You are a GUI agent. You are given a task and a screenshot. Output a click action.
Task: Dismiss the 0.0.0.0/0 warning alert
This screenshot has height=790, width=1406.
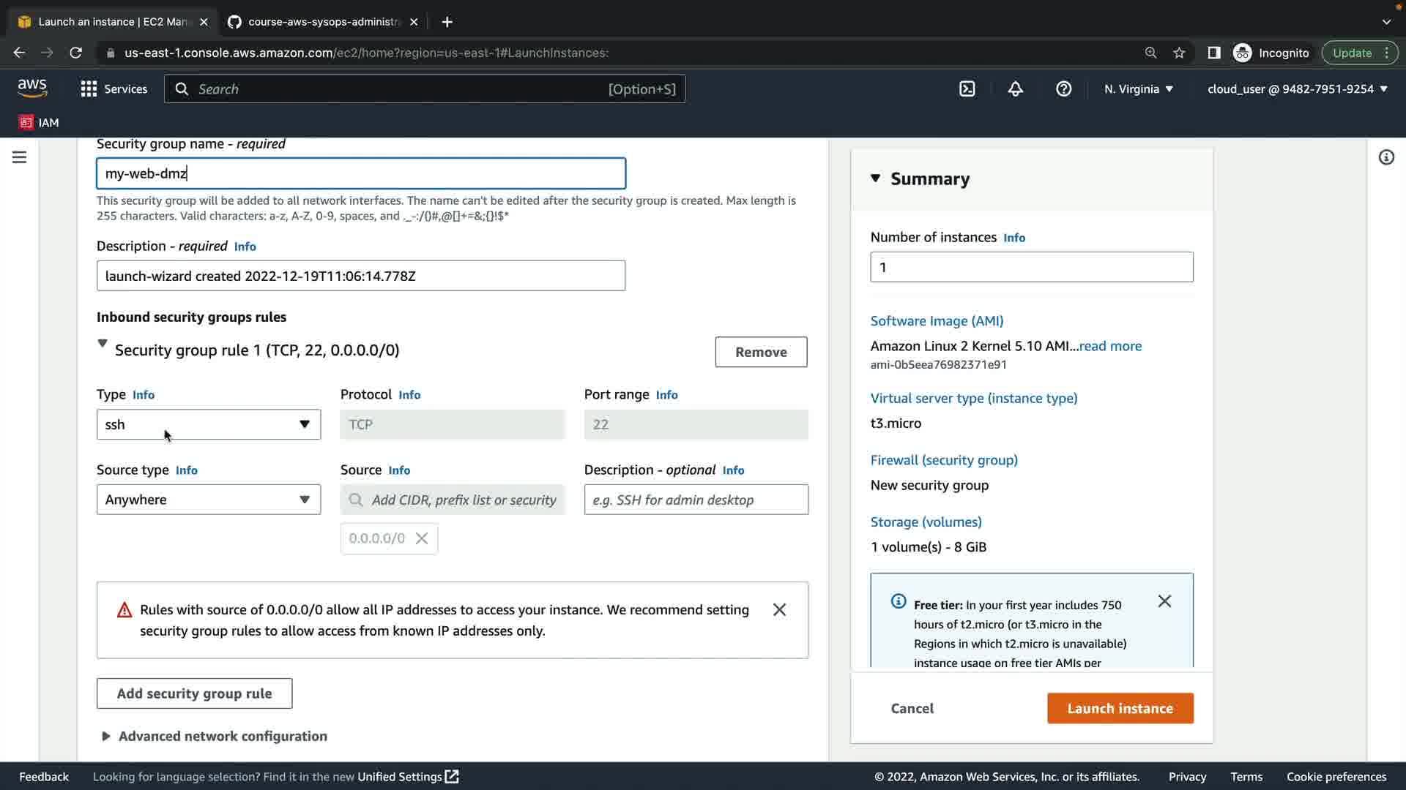(779, 609)
